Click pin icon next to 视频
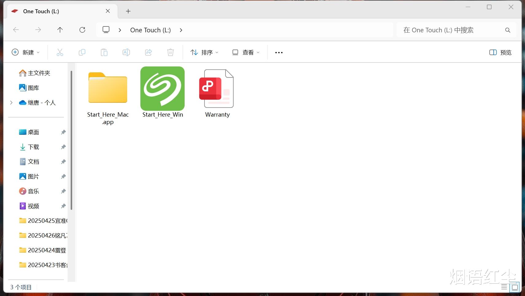Image resolution: width=525 pixels, height=296 pixels. click(63, 206)
